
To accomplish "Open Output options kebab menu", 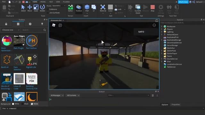I will coord(157,96).
